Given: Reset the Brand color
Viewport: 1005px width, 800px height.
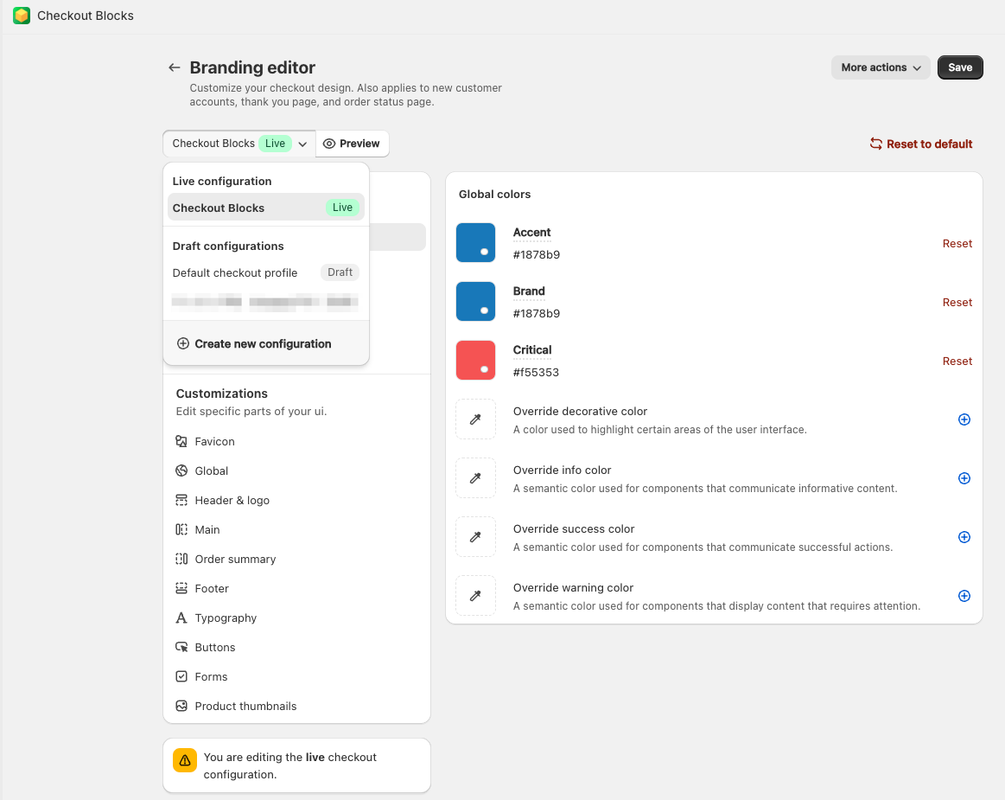Looking at the screenshot, I should [x=957, y=303].
